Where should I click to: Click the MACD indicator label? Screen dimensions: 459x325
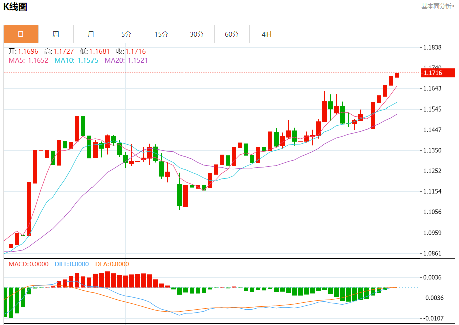(x=28, y=264)
